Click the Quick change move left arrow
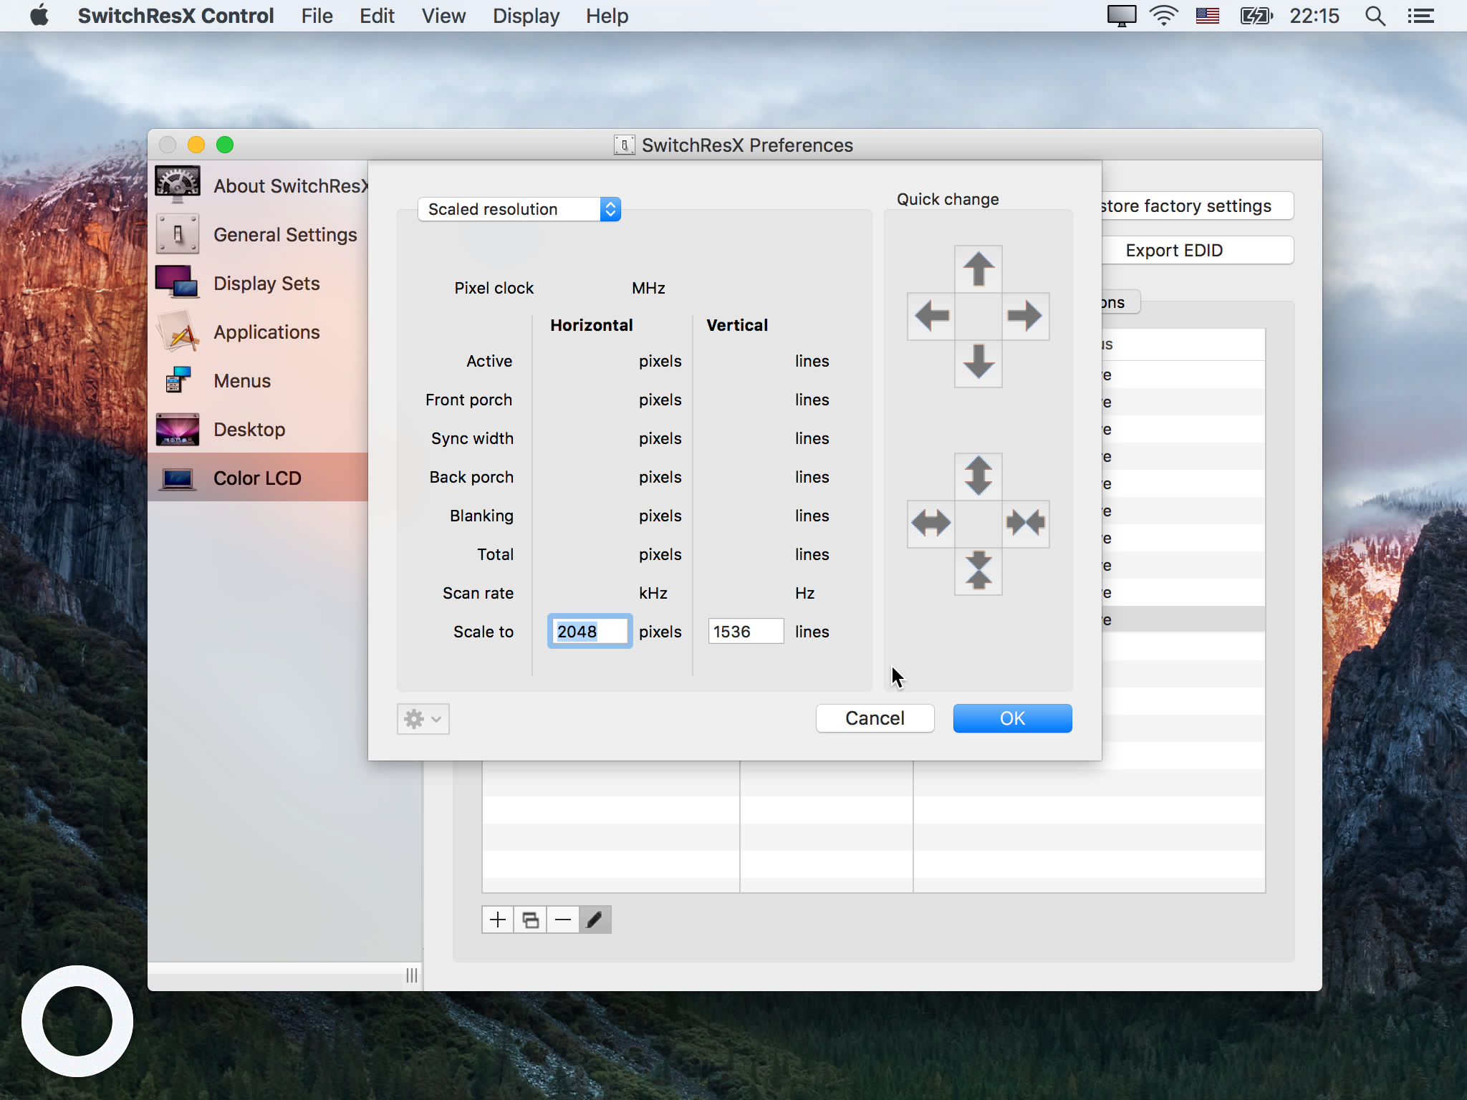 [x=931, y=316]
